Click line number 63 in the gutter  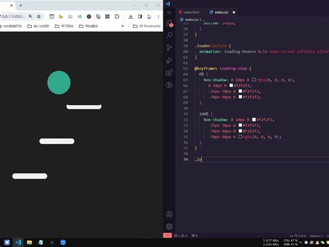[185, 69]
